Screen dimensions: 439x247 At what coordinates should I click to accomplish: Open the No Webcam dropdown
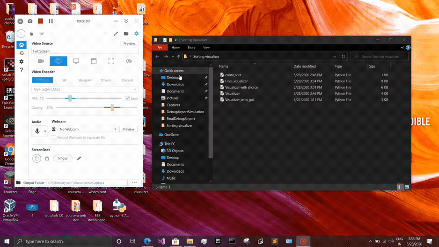pyautogui.click(x=88, y=129)
